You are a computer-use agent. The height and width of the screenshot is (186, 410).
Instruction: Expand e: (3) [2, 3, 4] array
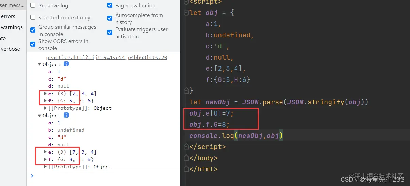click(x=46, y=94)
